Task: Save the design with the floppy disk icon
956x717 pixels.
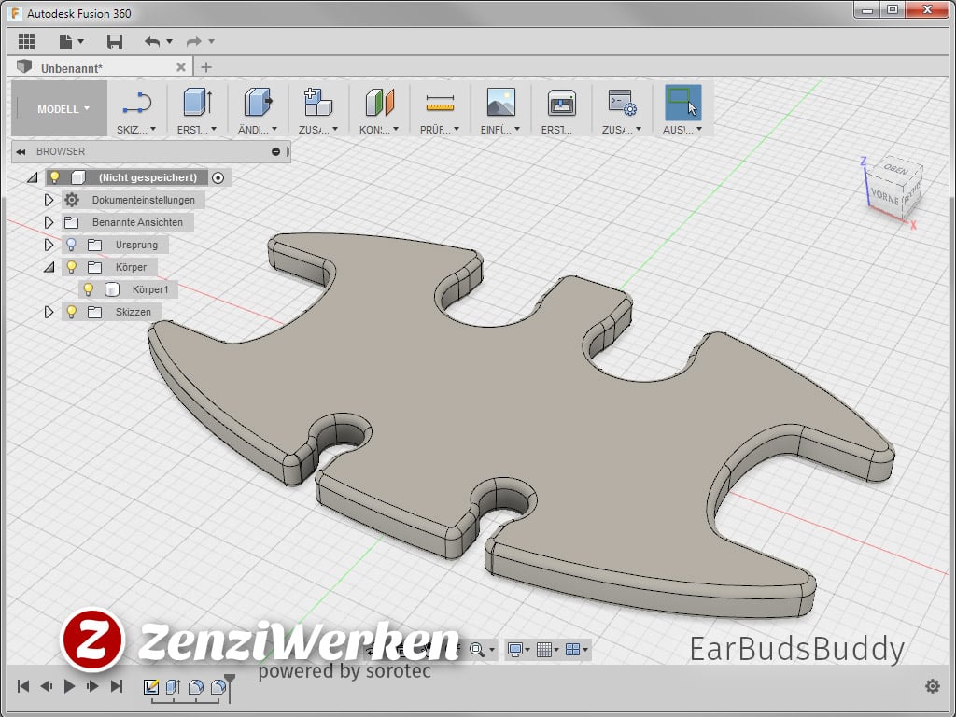Action: 115,41
